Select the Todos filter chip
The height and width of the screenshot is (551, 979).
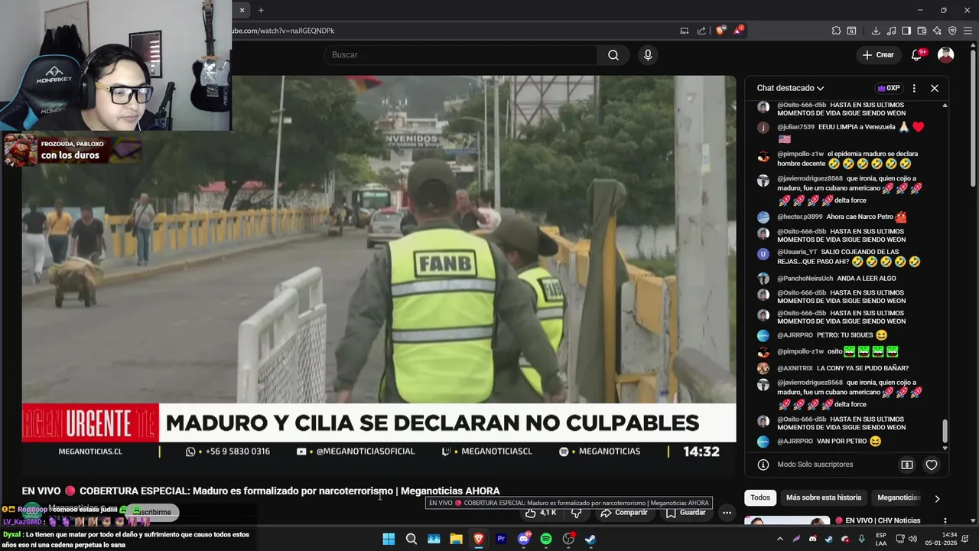(x=760, y=497)
